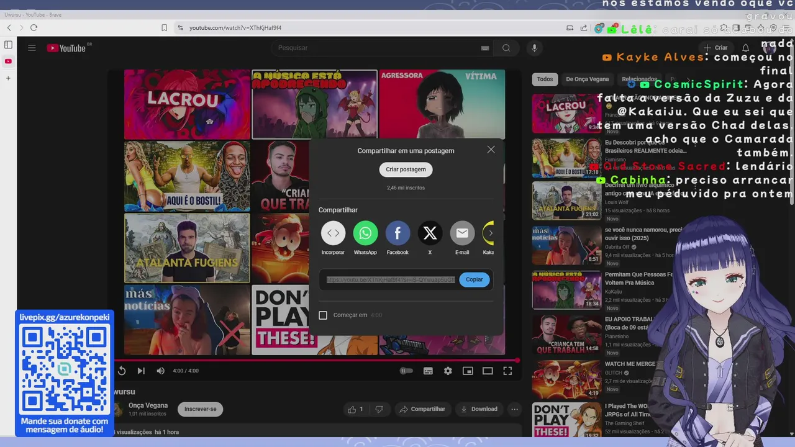Copy the share link with Copiar

click(x=475, y=279)
